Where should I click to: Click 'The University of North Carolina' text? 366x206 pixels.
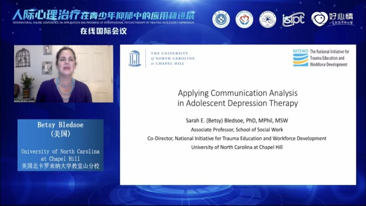tap(172, 58)
